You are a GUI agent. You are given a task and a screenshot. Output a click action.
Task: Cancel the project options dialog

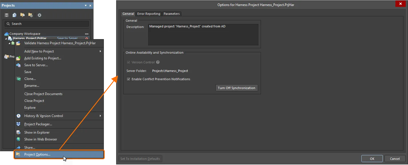395,159
